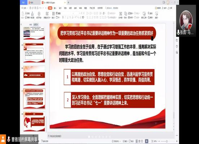The height and width of the screenshot is (144, 199).
Task: Click the Shapes icon in ribbon
Action: pyautogui.click(x=125, y=13)
